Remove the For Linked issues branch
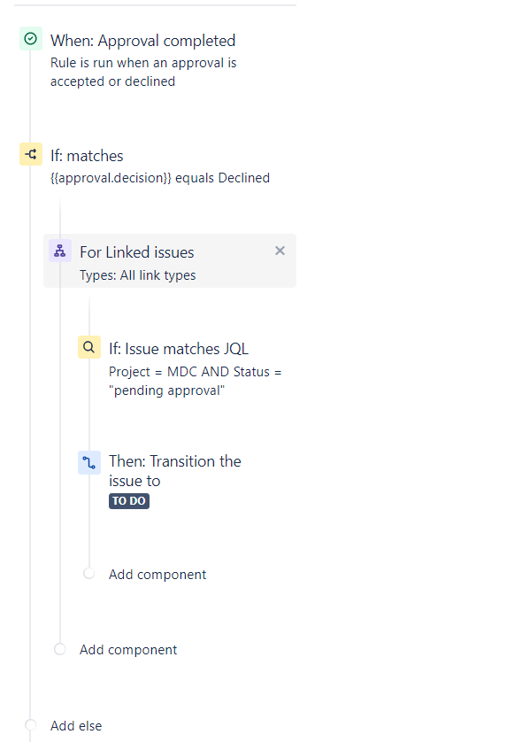 (x=280, y=251)
